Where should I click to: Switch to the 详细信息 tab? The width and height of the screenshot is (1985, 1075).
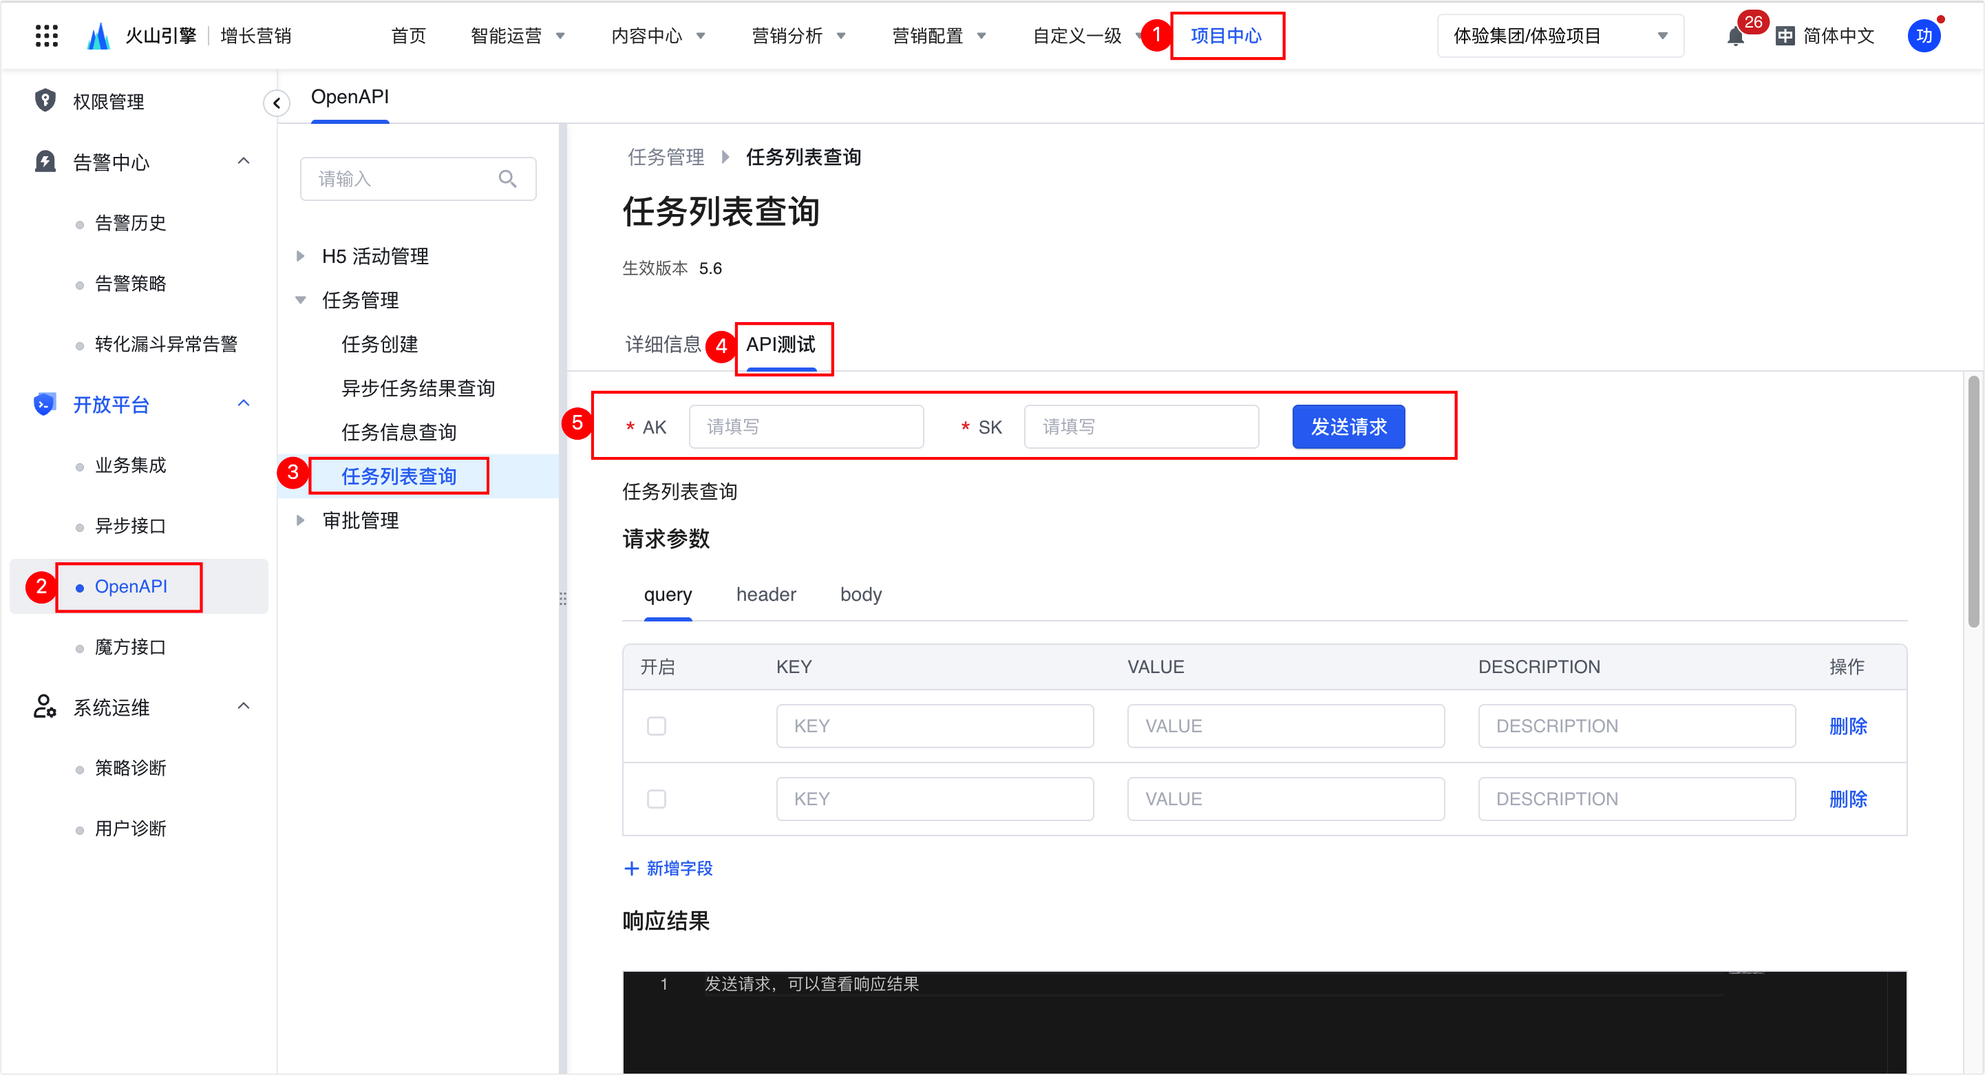(663, 345)
